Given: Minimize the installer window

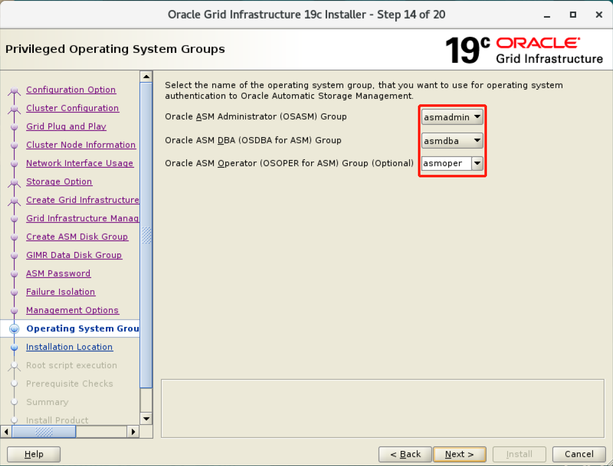Looking at the screenshot, I should (546, 15).
